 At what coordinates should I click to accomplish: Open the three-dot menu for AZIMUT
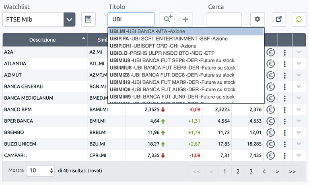284,75
